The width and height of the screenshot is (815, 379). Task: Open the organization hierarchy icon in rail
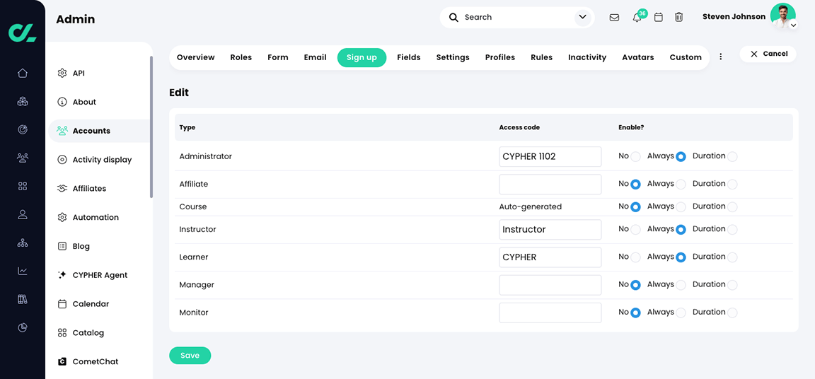click(x=23, y=243)
